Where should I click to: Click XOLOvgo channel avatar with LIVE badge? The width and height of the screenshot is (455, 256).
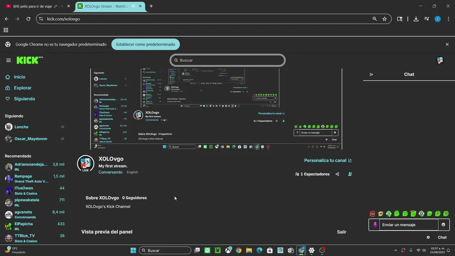pyautogui.click(x=86, y=164)
